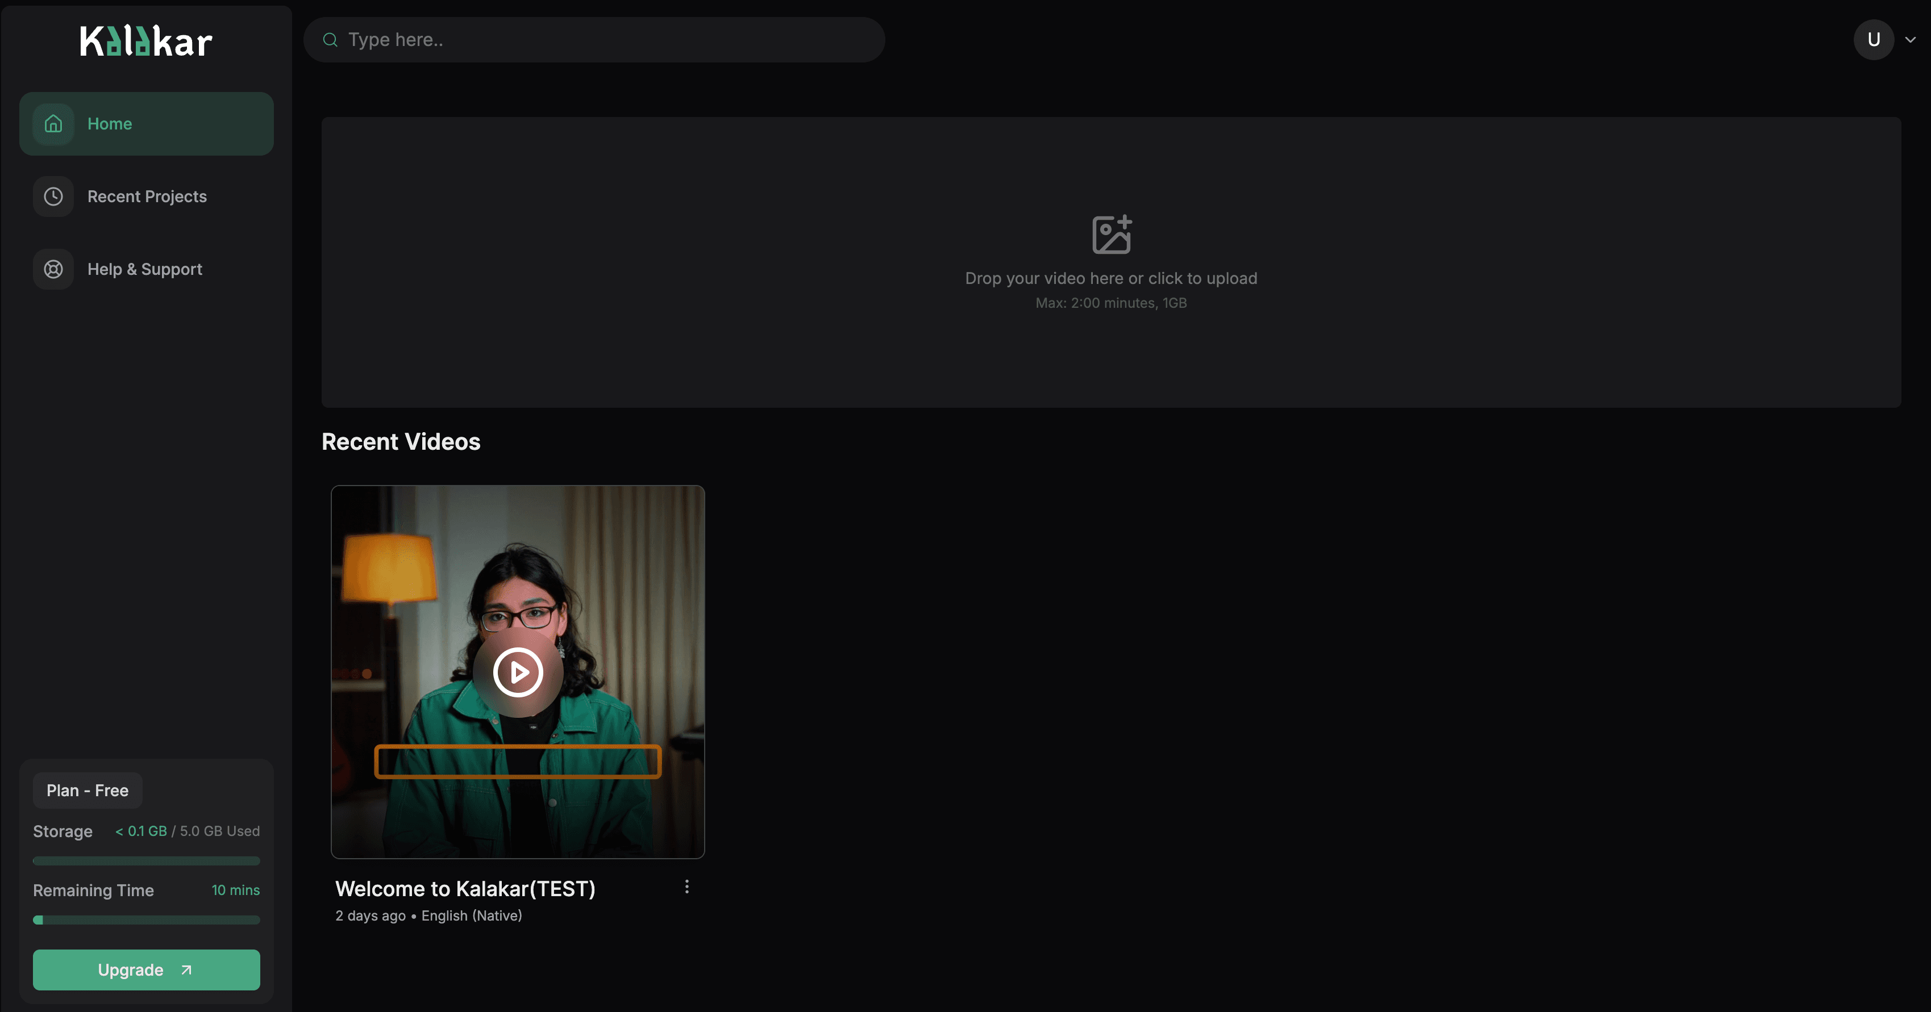This screenshot has height=1012, width=1931.
Task: Click the user avatar U
Action: click(x=1873, y=40)
